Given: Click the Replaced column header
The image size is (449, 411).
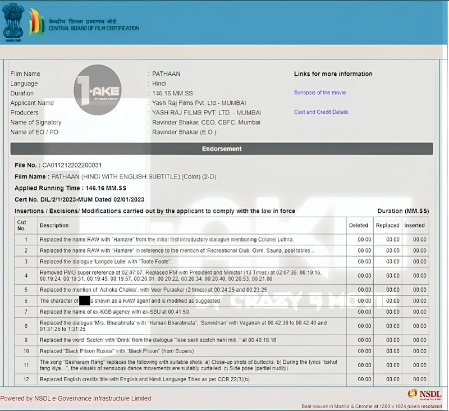Looking at the screenshot, I should click(x=387, y=225).
